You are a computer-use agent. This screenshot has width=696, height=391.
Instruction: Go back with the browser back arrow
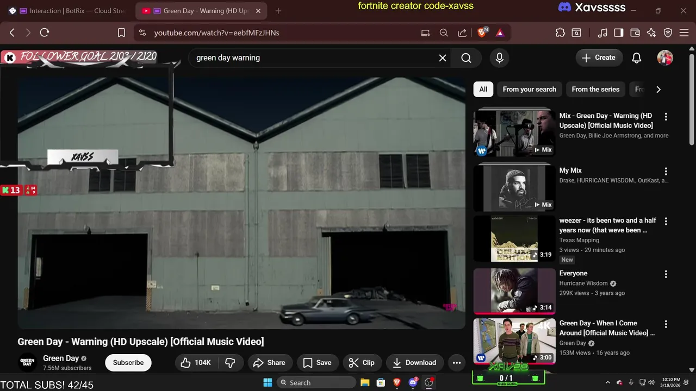pos(12,33)
